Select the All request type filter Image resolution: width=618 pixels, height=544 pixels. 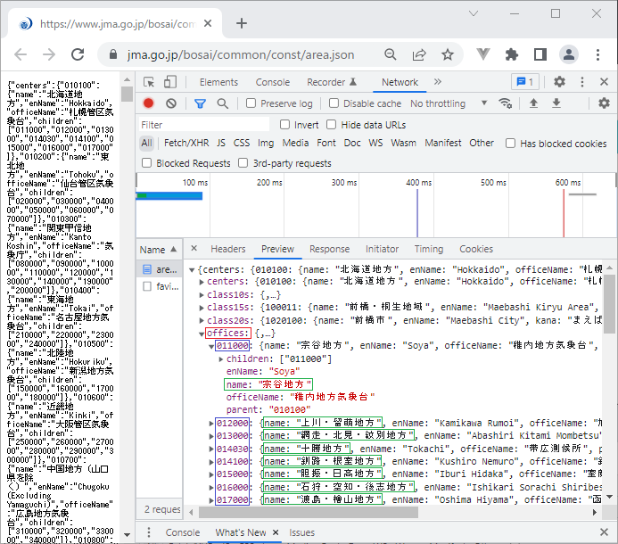(x=146, y=143)
